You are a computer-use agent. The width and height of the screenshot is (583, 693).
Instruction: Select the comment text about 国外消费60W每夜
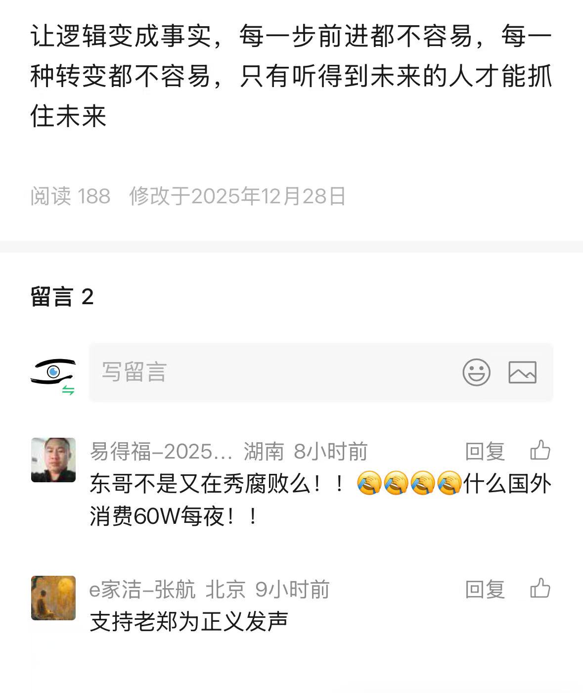coord(320,500)
